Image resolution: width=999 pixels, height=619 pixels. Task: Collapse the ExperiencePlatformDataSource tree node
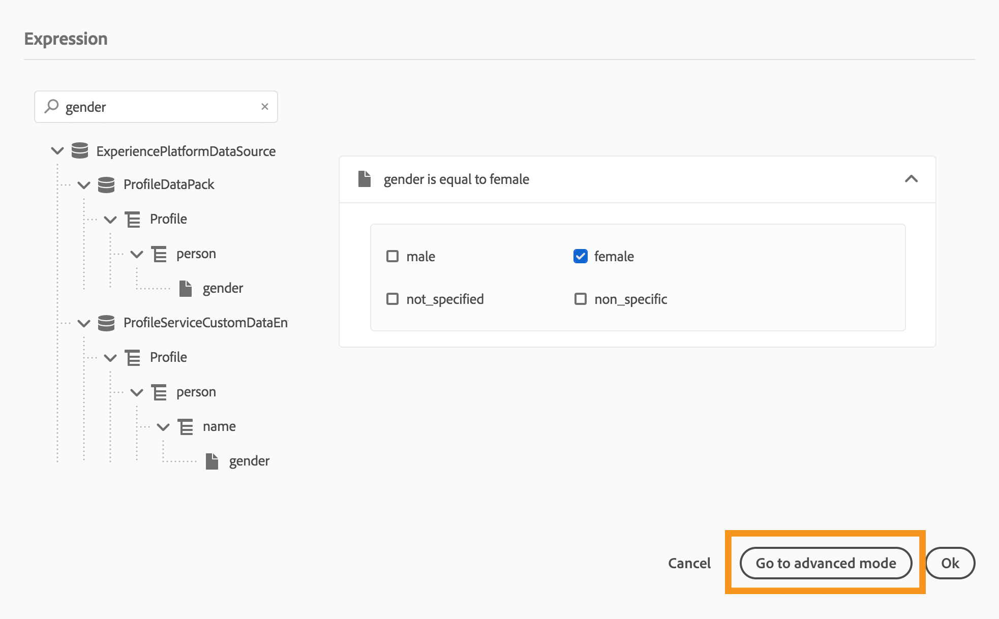click(57, 151)
